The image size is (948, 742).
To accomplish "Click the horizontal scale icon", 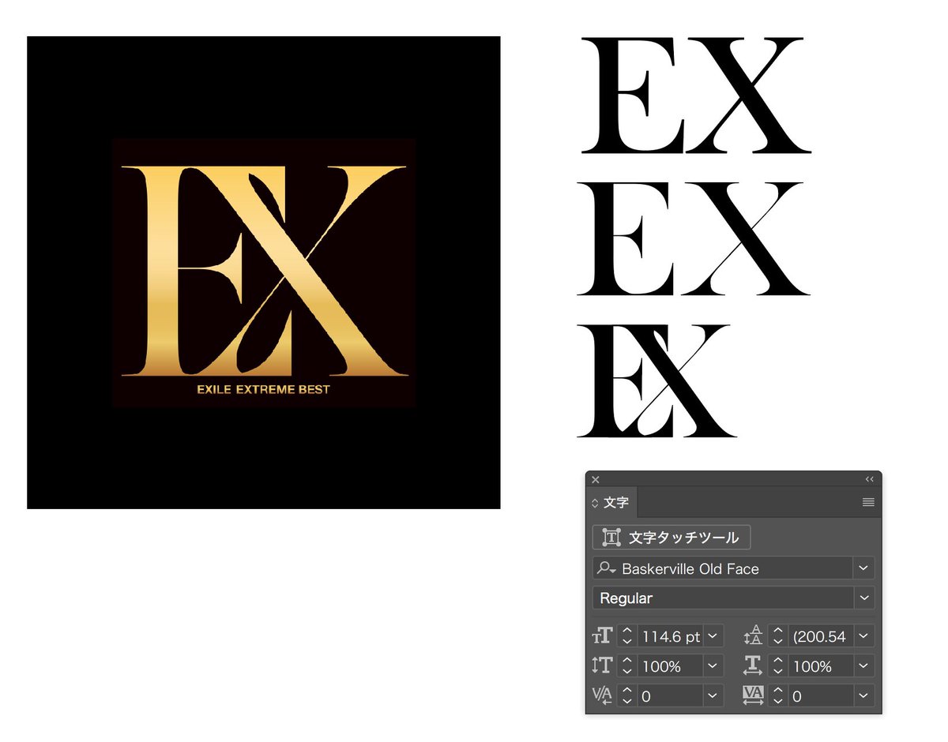I will [753, 666].
